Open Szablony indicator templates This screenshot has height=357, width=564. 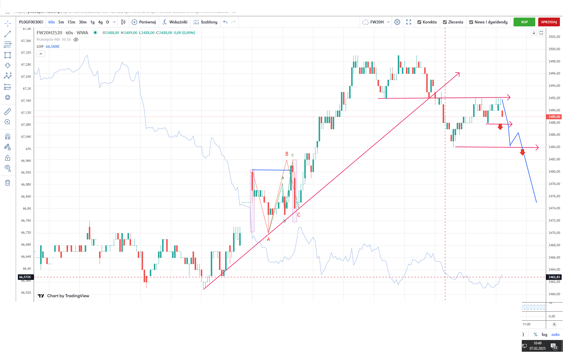(205, 22)
